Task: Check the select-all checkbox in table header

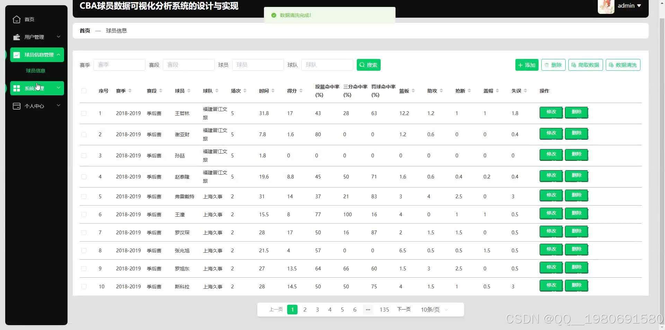Action: (84, 90)
